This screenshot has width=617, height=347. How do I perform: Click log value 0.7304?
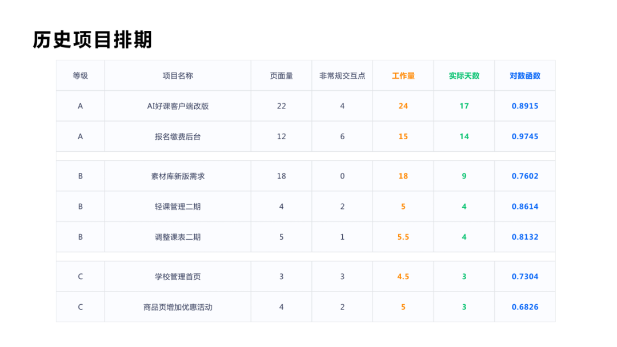coord(526,277)
